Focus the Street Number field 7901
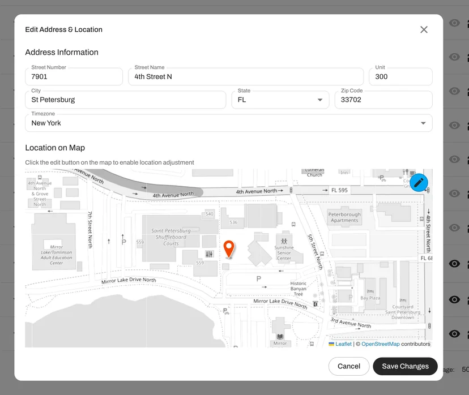The height and width of the screenshot is (395, 469). click(x=74, y=77)
